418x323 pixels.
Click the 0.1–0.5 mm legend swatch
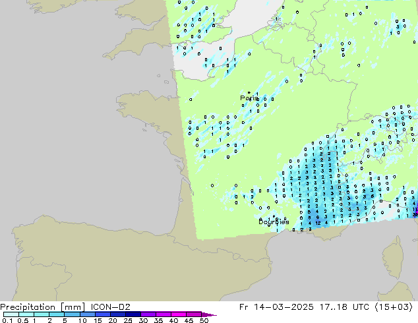(11, 314)
